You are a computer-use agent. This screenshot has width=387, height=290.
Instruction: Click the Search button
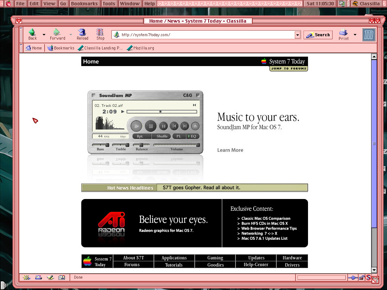point(318,35)
